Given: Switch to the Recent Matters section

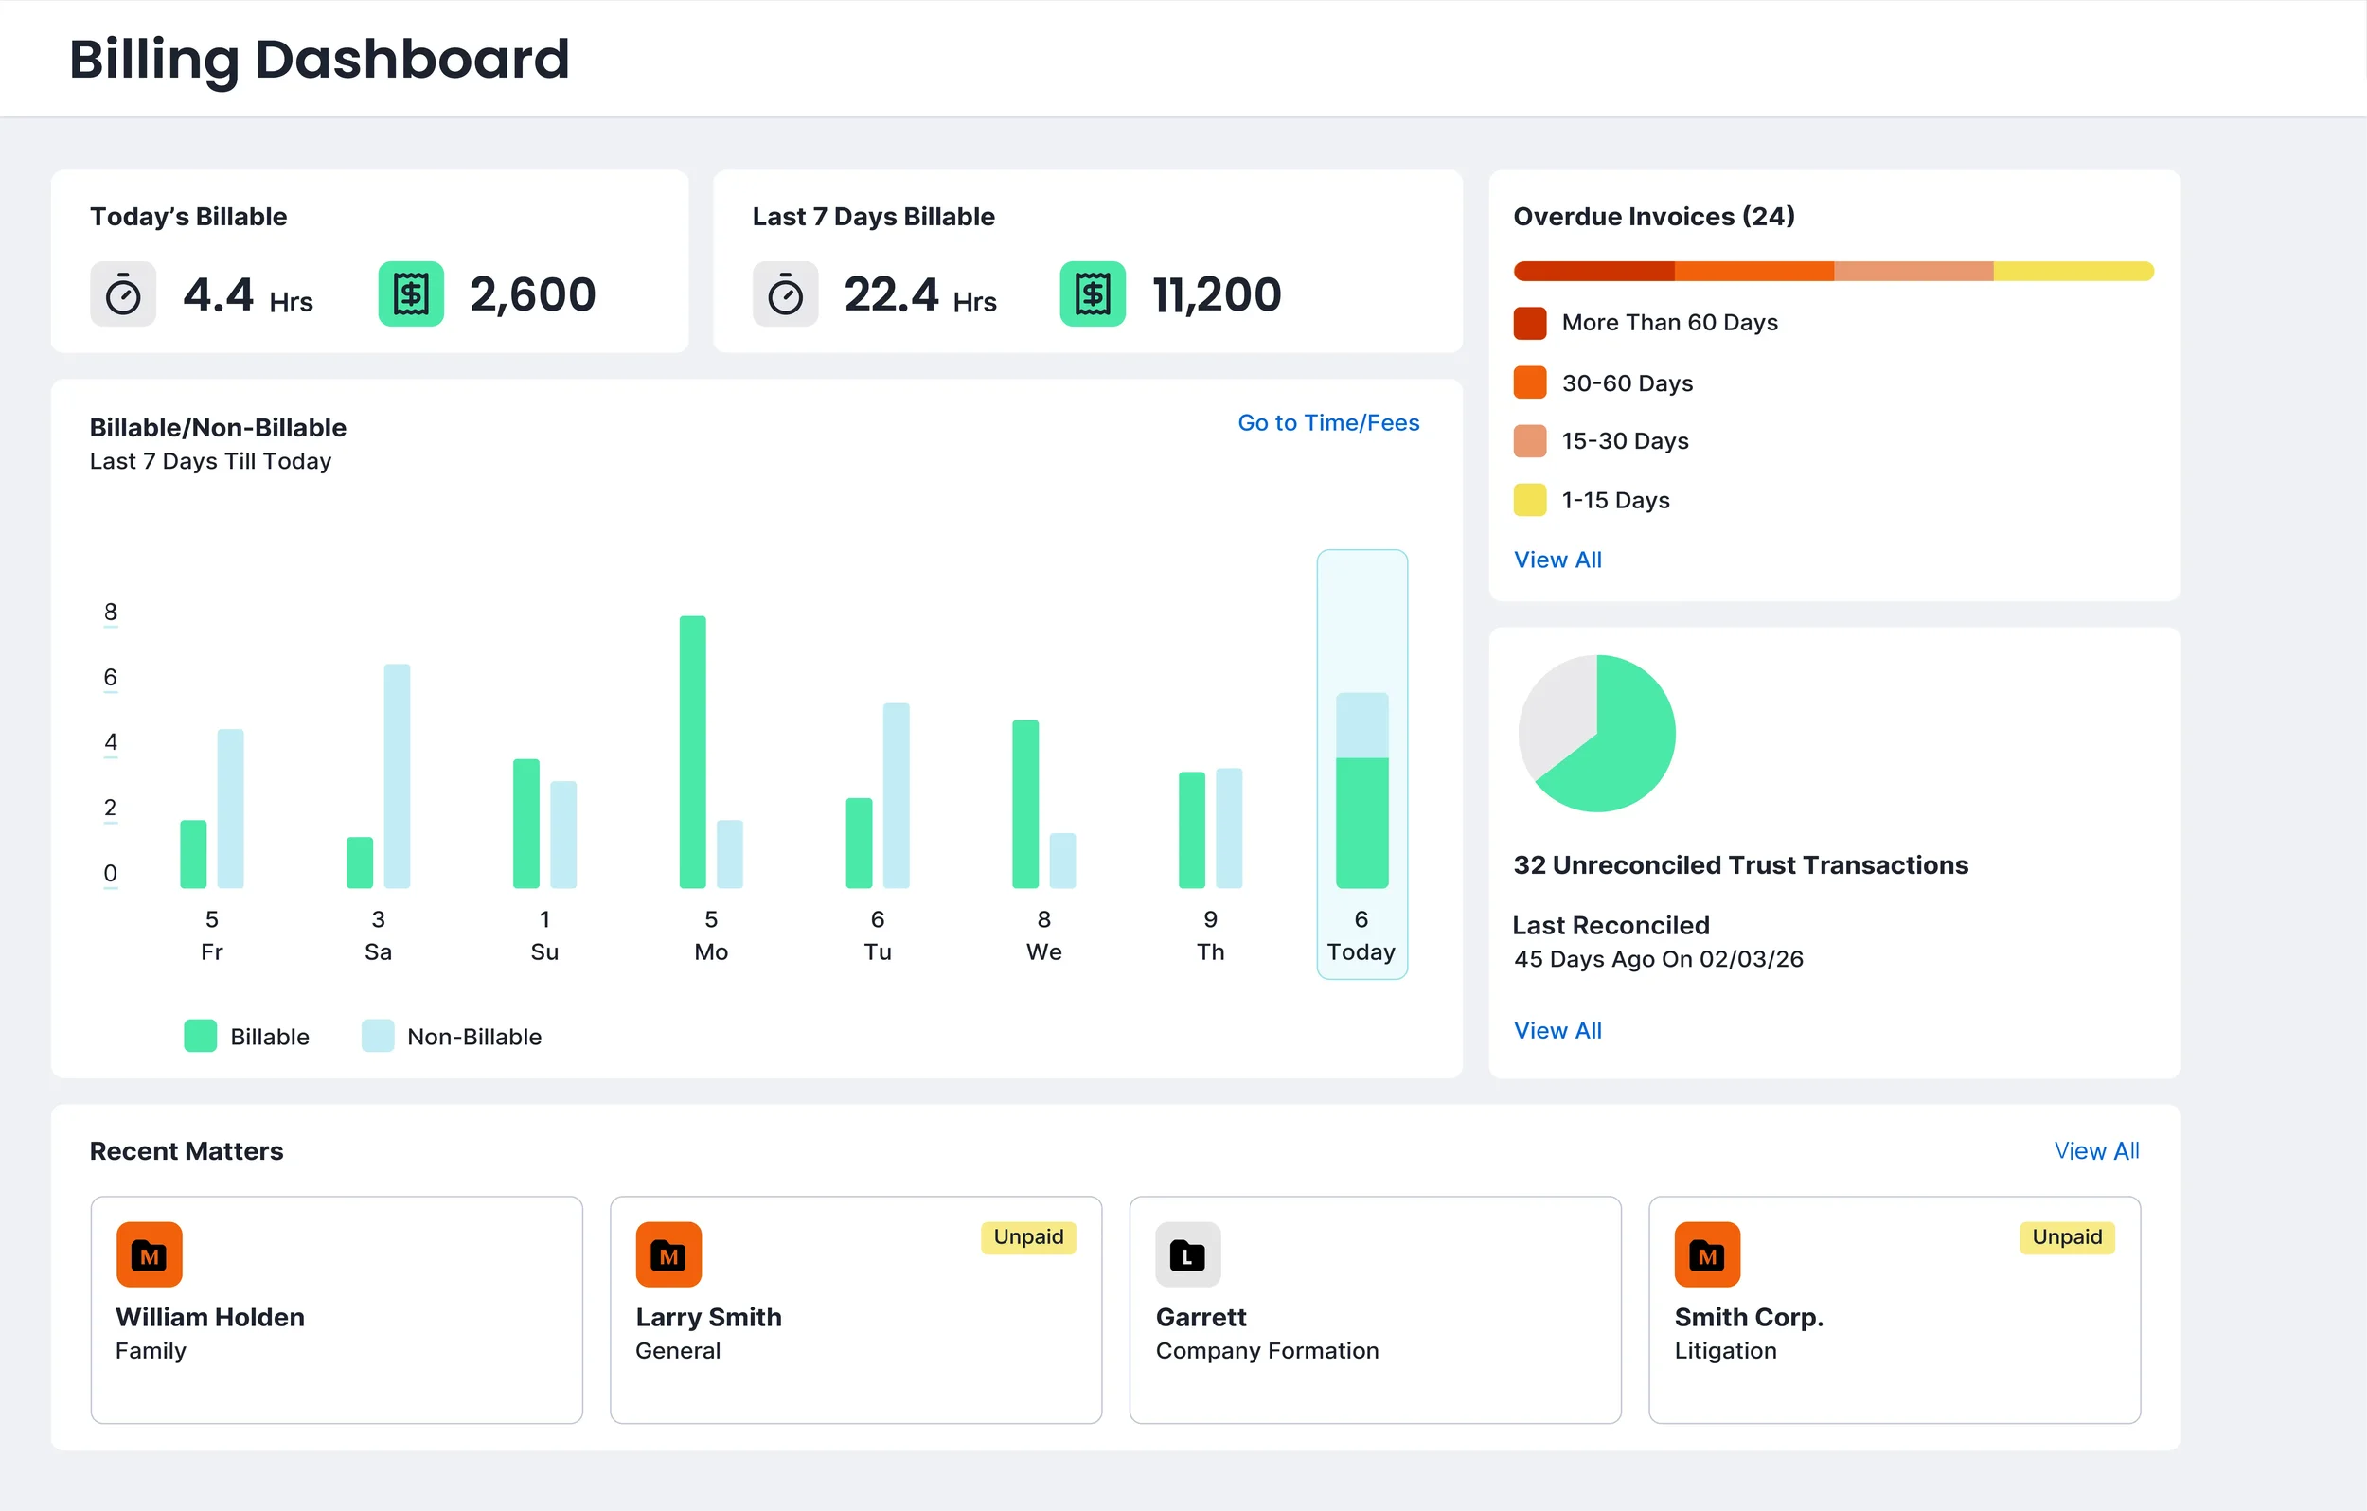Looking at the screenshot, I should pyautogui.click(x=186, y=1150).
